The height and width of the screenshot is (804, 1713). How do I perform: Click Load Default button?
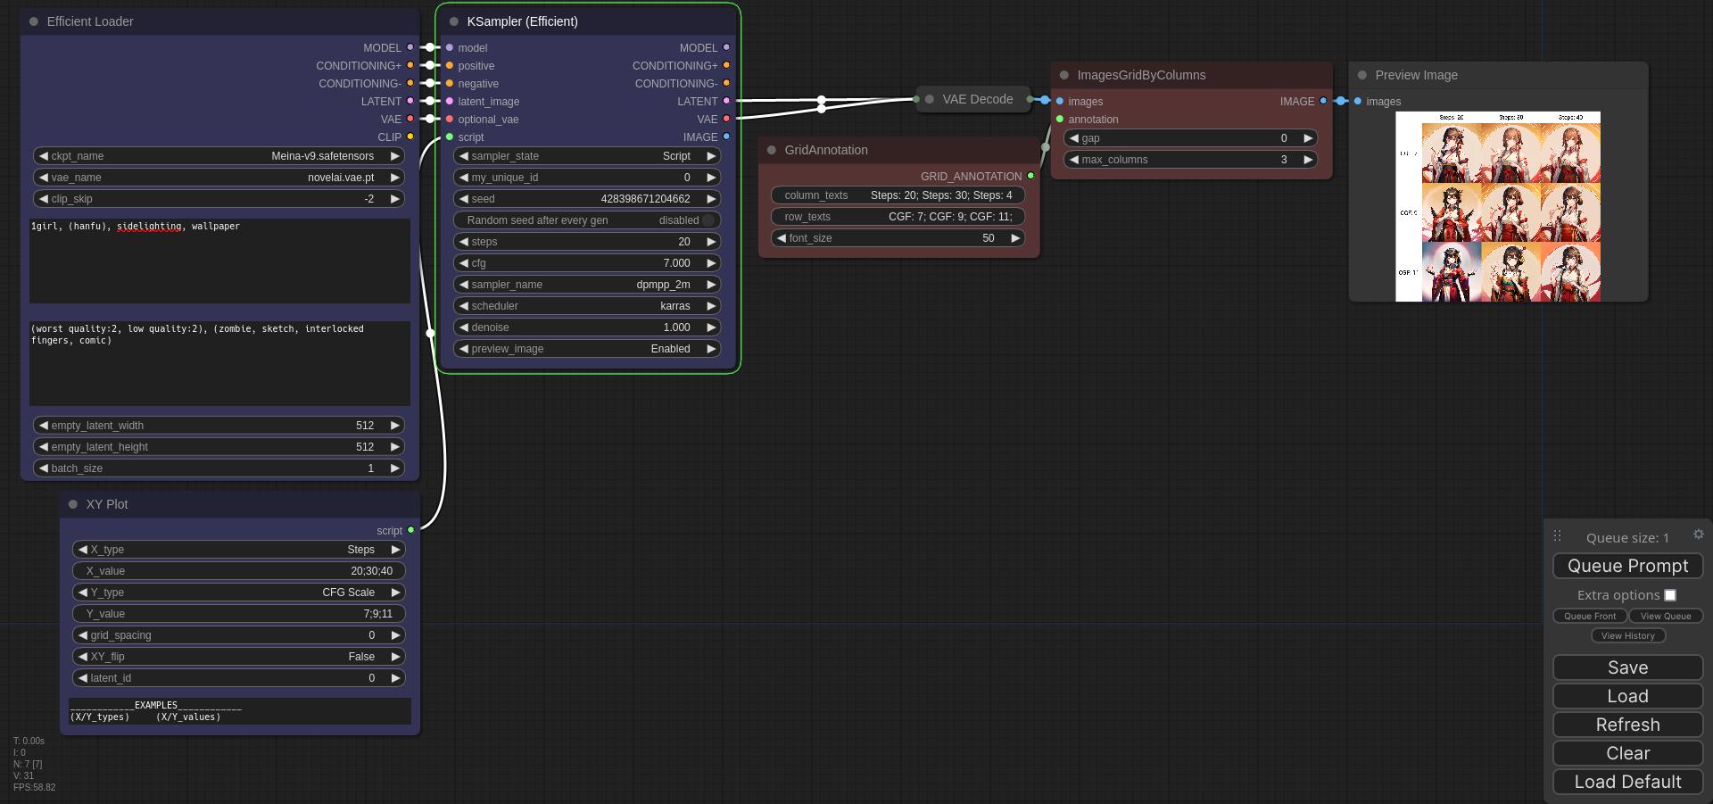pyautogui.click(x=1627, y=782)
